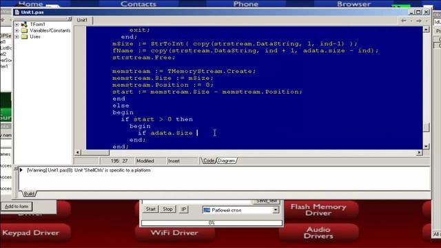The height and width of the screenshot is (248, 441).
Task: Click the horizontal scroll-right arrow
Action: (x=420, y=152)
